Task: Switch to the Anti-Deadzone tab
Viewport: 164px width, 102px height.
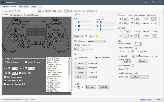Action: click(140, 15)
